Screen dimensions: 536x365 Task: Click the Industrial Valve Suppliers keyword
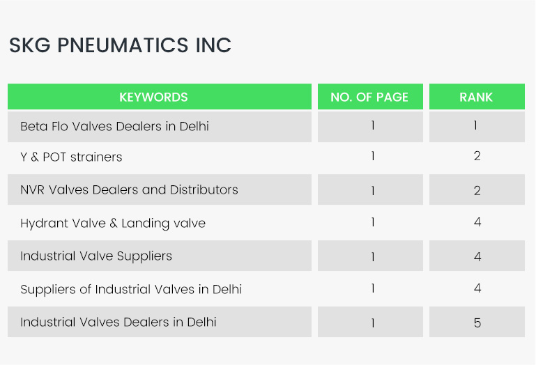click(96, 256)
